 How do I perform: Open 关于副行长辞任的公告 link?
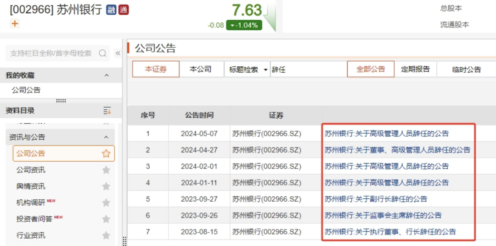[376, 199]
